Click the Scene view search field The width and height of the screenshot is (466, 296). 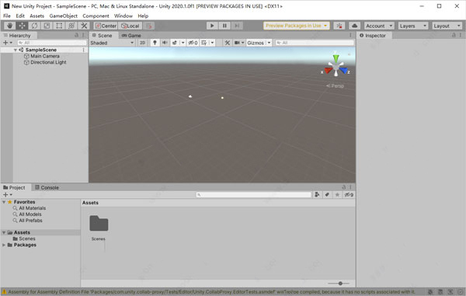coord(315,43)
